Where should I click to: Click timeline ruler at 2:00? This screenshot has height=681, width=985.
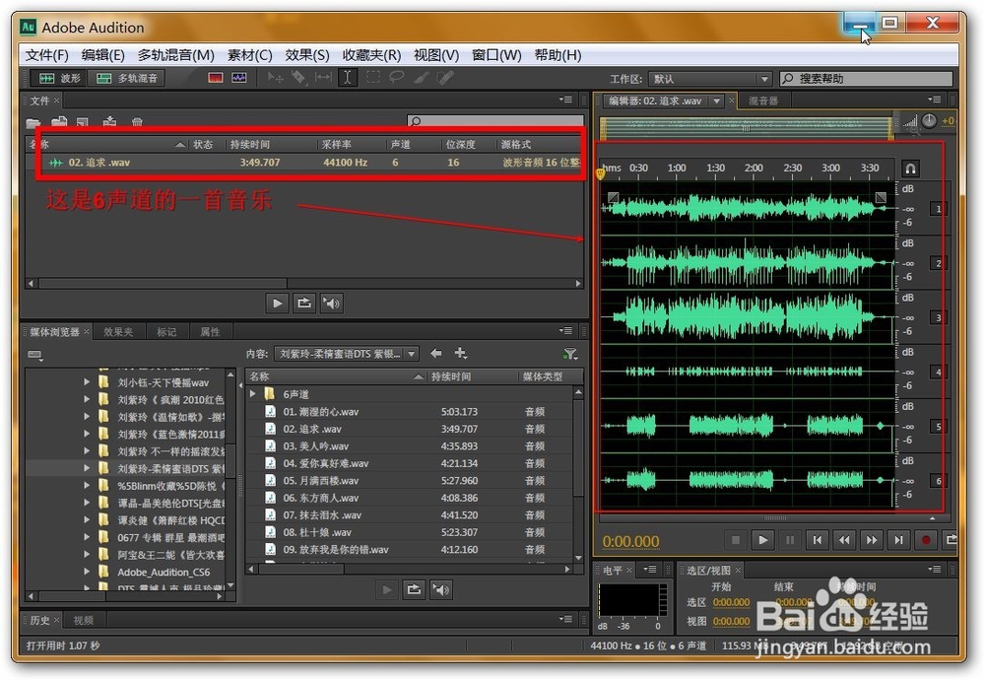(754, 168)
